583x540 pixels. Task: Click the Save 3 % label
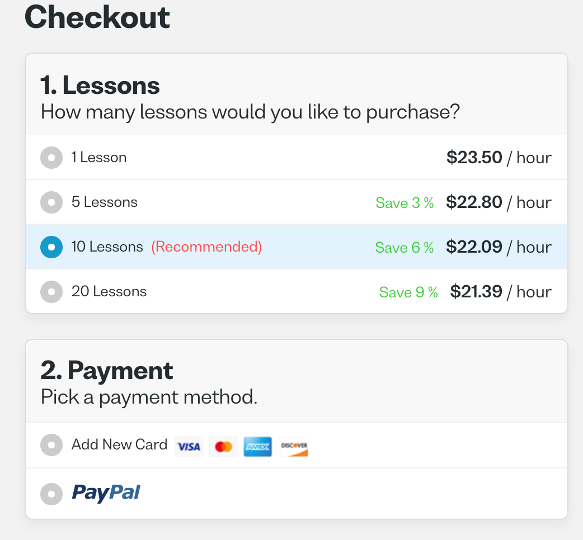[x=405, y=203]
